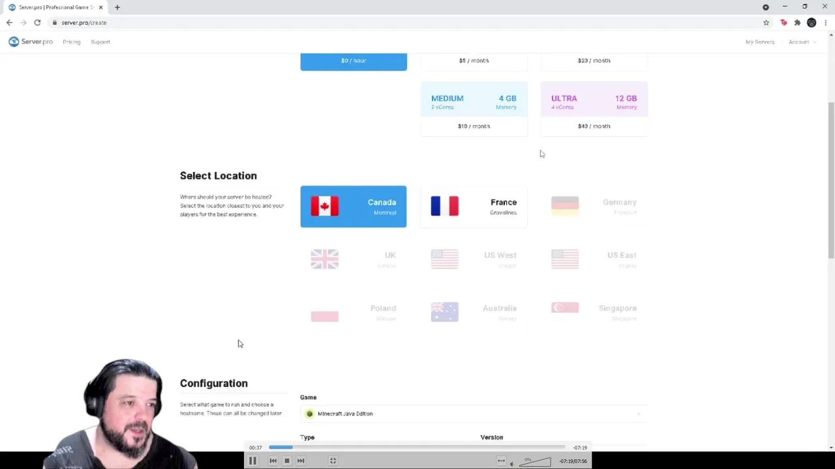This screenshot has height=469, width=835.
Task: Select the $20 / month plan
Action: (594, 61)
